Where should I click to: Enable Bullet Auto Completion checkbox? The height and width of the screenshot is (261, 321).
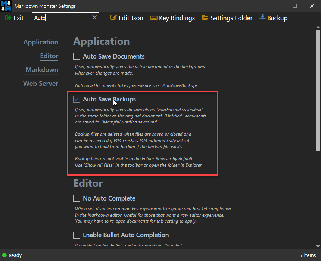(x=77, y=235)
